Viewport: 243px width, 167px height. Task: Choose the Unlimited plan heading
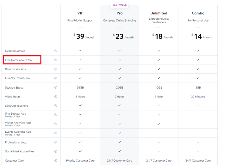coord(159,13)
